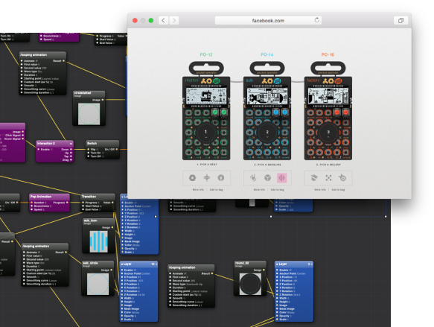The width and height of the screenshot is (434, 327).
Task: Click the round_fill Image output port
Action: (x=264, y=270)
